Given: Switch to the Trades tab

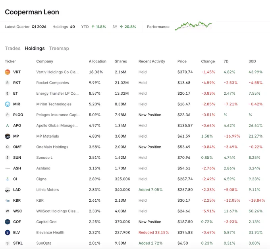Looking at the screenshot, I should 13,48.
